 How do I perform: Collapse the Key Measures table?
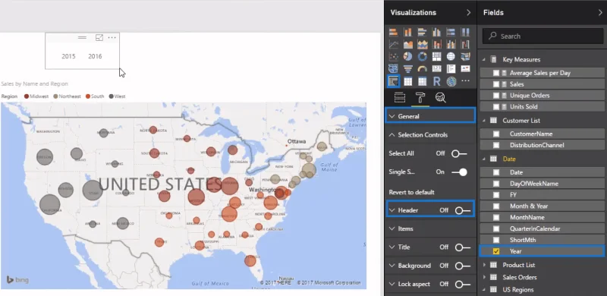click(x=483, y=60)
